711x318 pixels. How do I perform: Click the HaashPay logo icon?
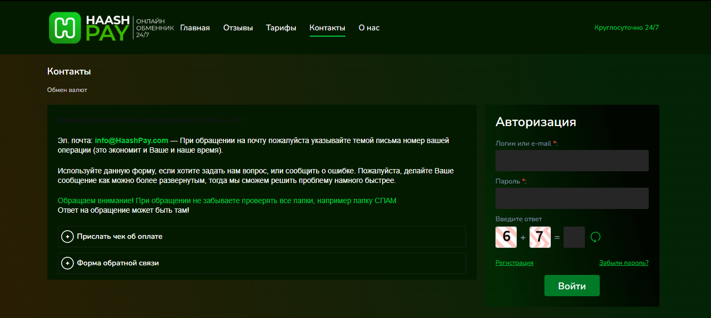coord(65,28)
